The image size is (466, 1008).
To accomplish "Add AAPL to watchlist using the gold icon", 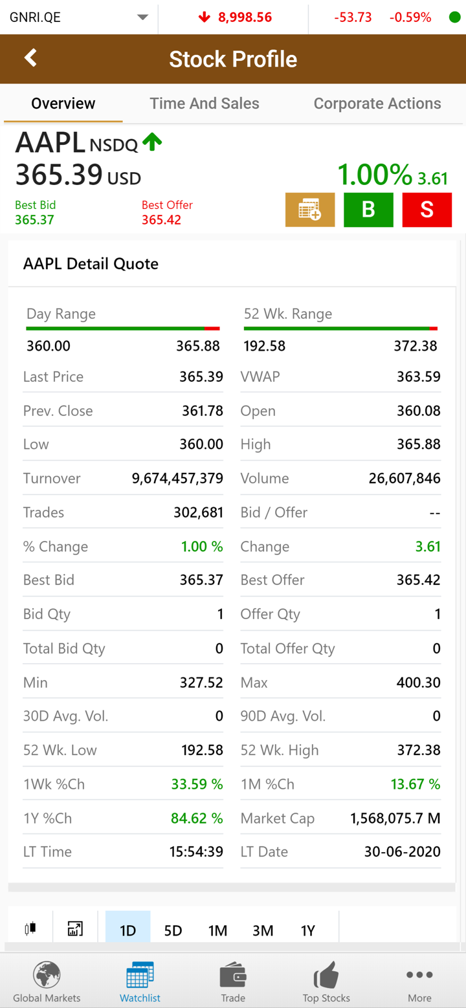I will [x=310, y=210].
